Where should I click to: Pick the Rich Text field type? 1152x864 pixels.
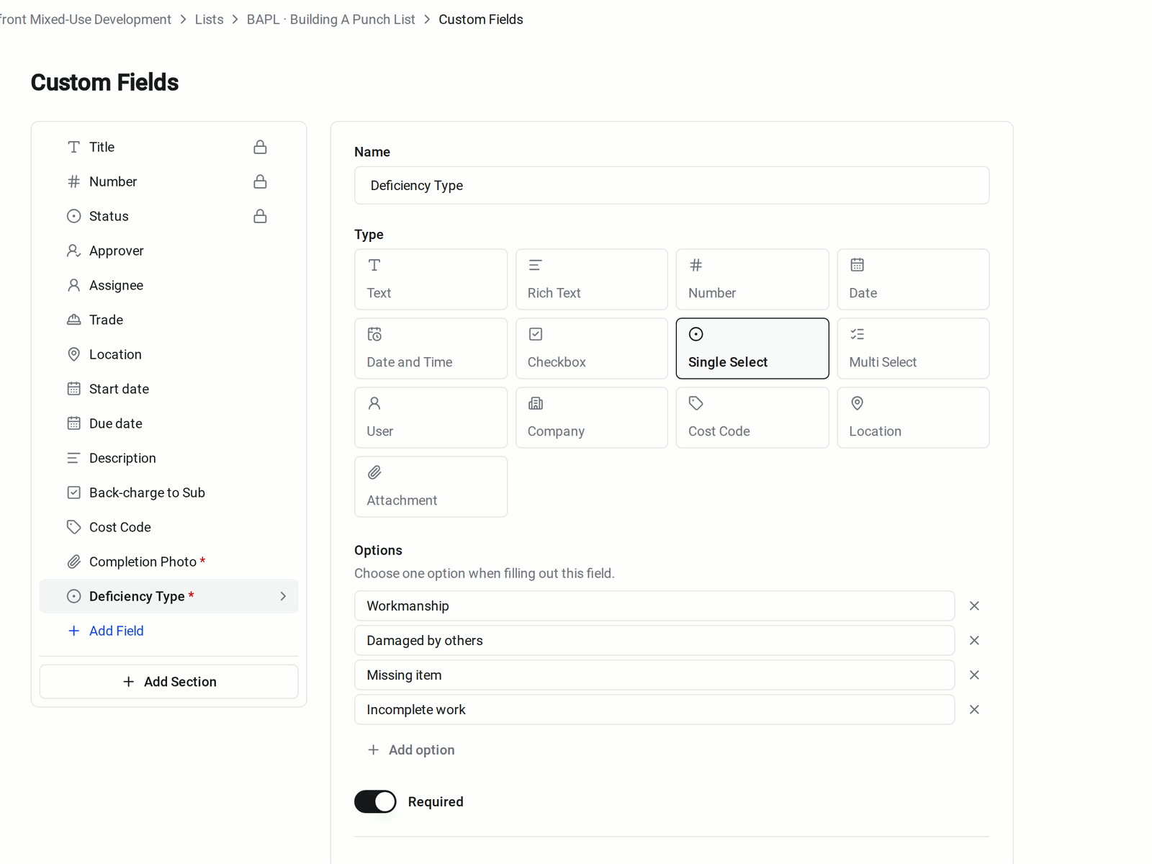(x=592, y=279)
